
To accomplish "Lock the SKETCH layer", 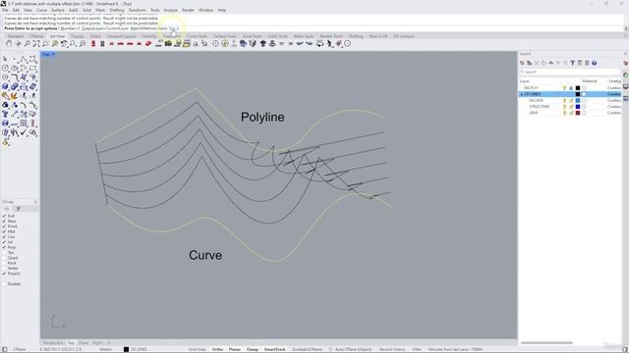I will click(x=571, y=88).
